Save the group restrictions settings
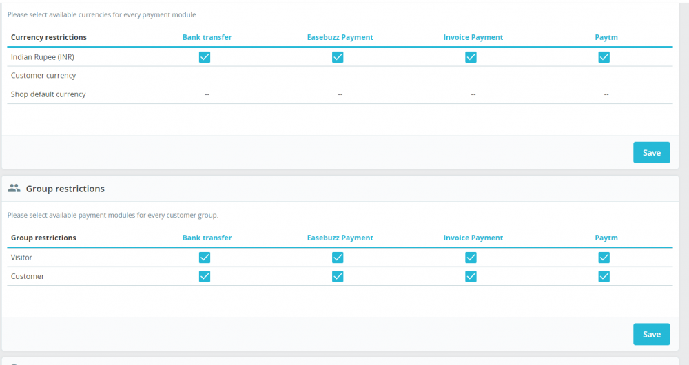The height and width of the screenshot is (365, 689). click(651, 334)
